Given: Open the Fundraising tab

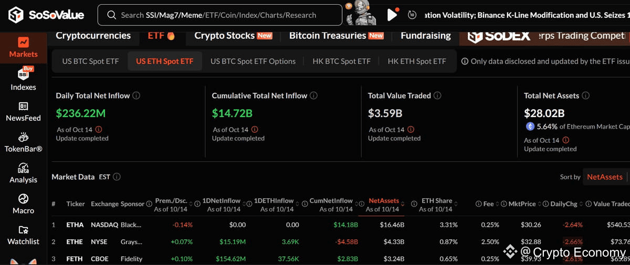Looking at the screenshot, I should pos(426,36).
